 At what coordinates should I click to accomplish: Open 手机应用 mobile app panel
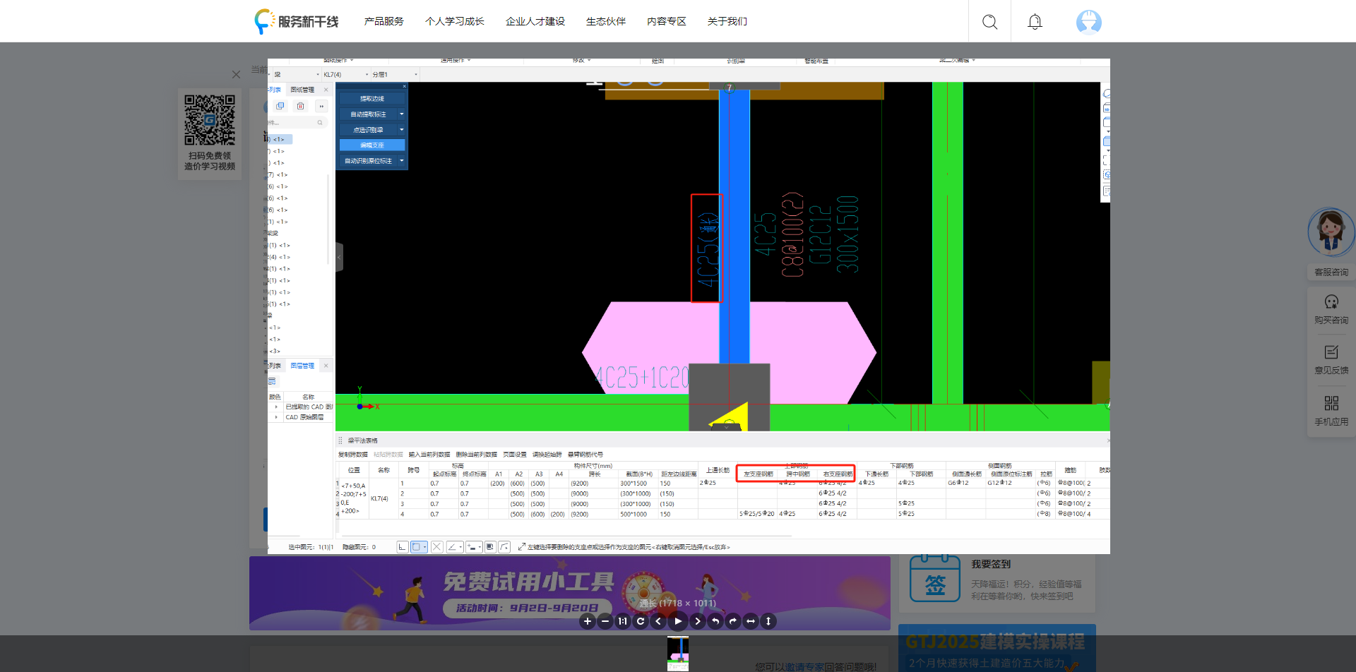1331,411
